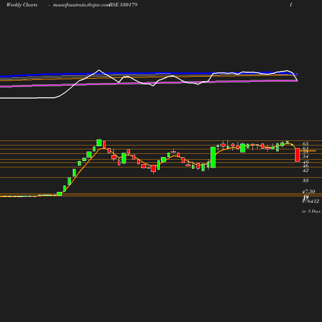Click the tall green breakout candle near right
Screen dimensions: 322x322
click(x=213, y=157)
